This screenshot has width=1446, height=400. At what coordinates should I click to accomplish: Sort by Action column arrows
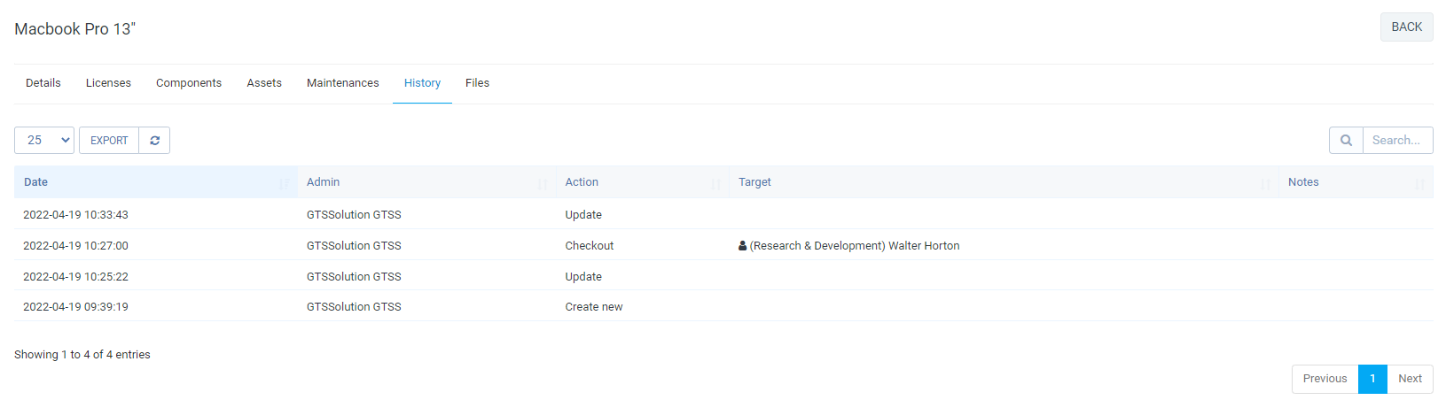coord(715,183)
